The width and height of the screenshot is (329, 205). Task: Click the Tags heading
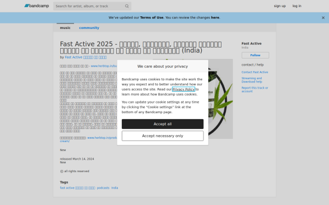pyautogui.click(x=64, y=182)
